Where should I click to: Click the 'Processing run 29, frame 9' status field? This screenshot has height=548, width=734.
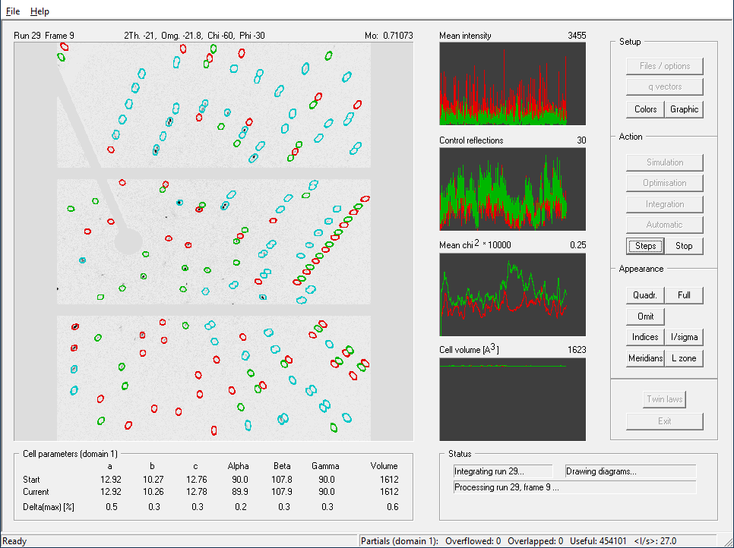coord(574,487)
